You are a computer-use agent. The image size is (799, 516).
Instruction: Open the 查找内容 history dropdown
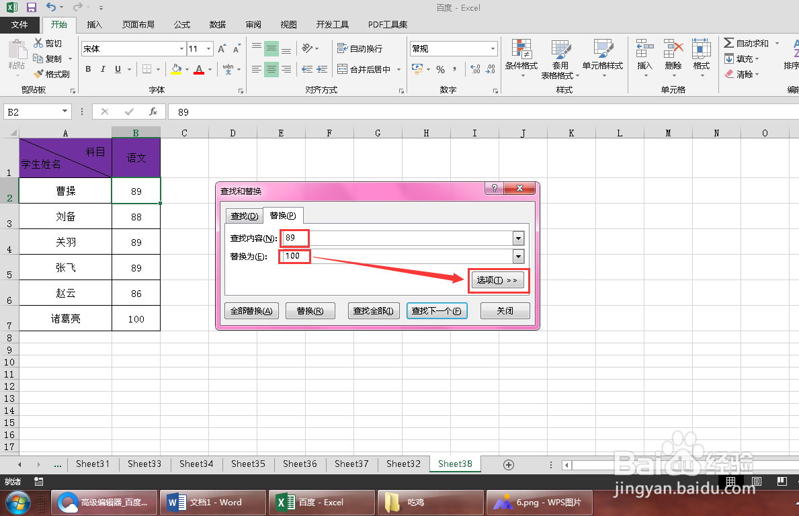pyautogui.click(x=518, y=238)
